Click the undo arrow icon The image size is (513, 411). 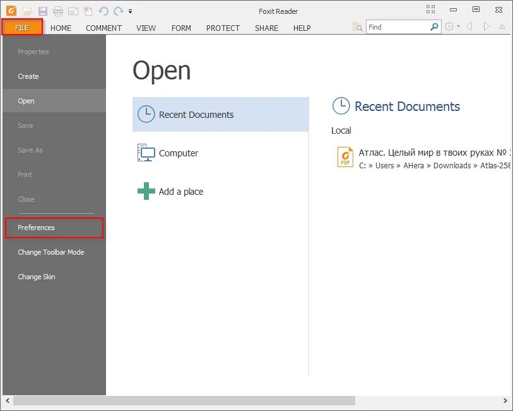(x=103, y=11)
